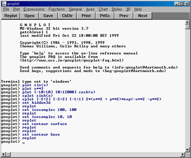Click the PrtSc toolbar button
This screenshot has height=158, width=191.
105,16
